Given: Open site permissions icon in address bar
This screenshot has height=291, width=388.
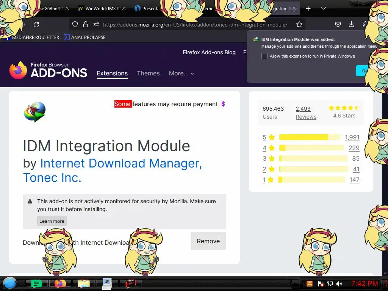Looking at the screenshot, I should 96,24.
